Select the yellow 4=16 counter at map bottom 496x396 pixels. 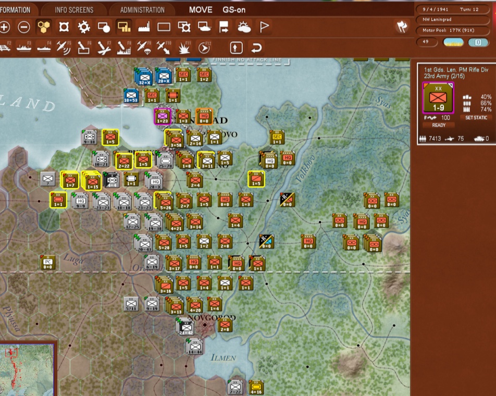coord(256,387)
